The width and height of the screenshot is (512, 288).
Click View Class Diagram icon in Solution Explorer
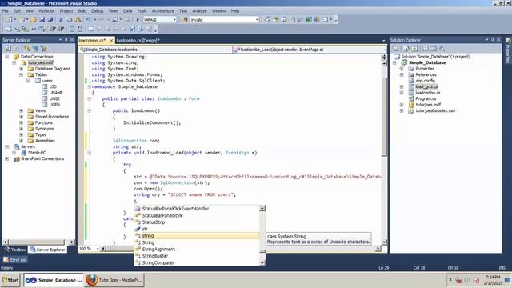442,48
